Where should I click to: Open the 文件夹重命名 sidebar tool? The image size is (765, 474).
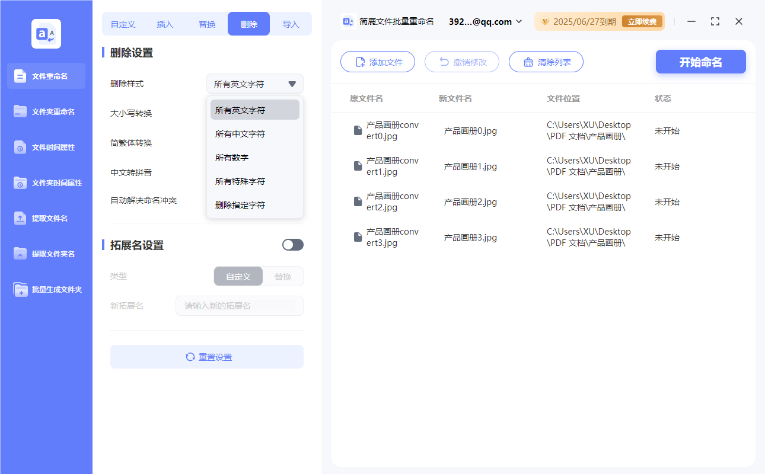coord(46,111)
